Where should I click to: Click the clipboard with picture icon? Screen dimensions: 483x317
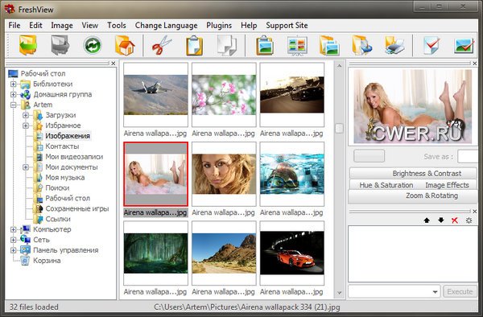pos(265,46)
